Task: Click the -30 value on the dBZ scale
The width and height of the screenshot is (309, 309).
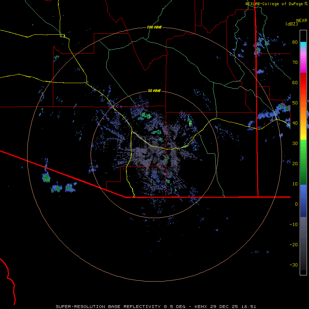Action: [294, 265]
